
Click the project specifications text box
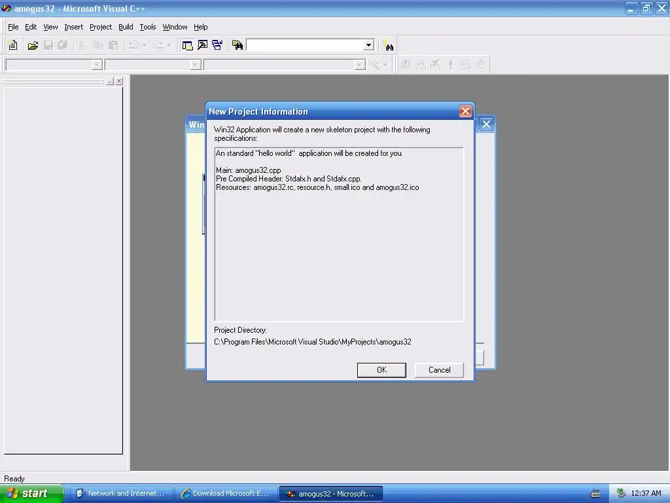point(339,234)
